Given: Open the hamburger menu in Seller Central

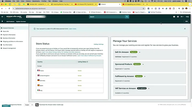Looking at the screenshot, I should 2,17.
